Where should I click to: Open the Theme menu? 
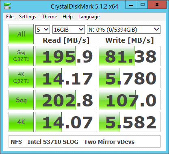pos(50,17)
